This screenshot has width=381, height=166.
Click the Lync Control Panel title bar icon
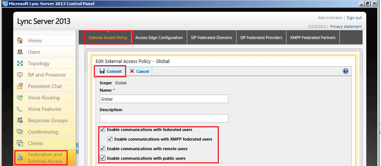pyautogui.click(x=5, y=3)
